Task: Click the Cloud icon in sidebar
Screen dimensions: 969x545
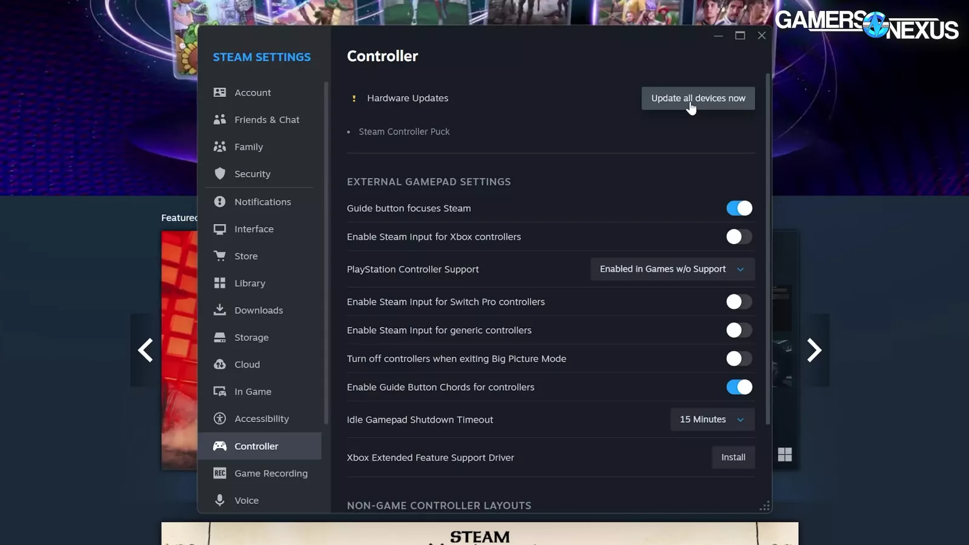Action: (220, 365)
